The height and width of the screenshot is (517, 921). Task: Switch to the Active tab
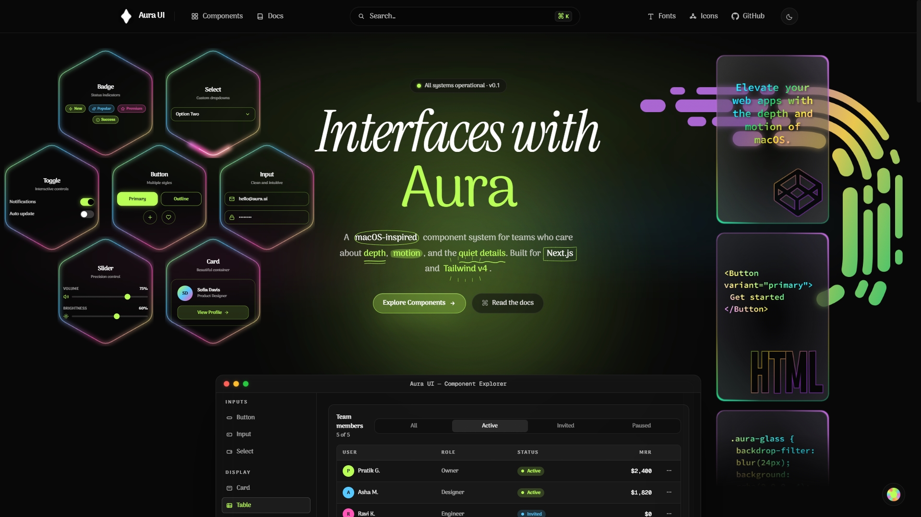[490, 426]
